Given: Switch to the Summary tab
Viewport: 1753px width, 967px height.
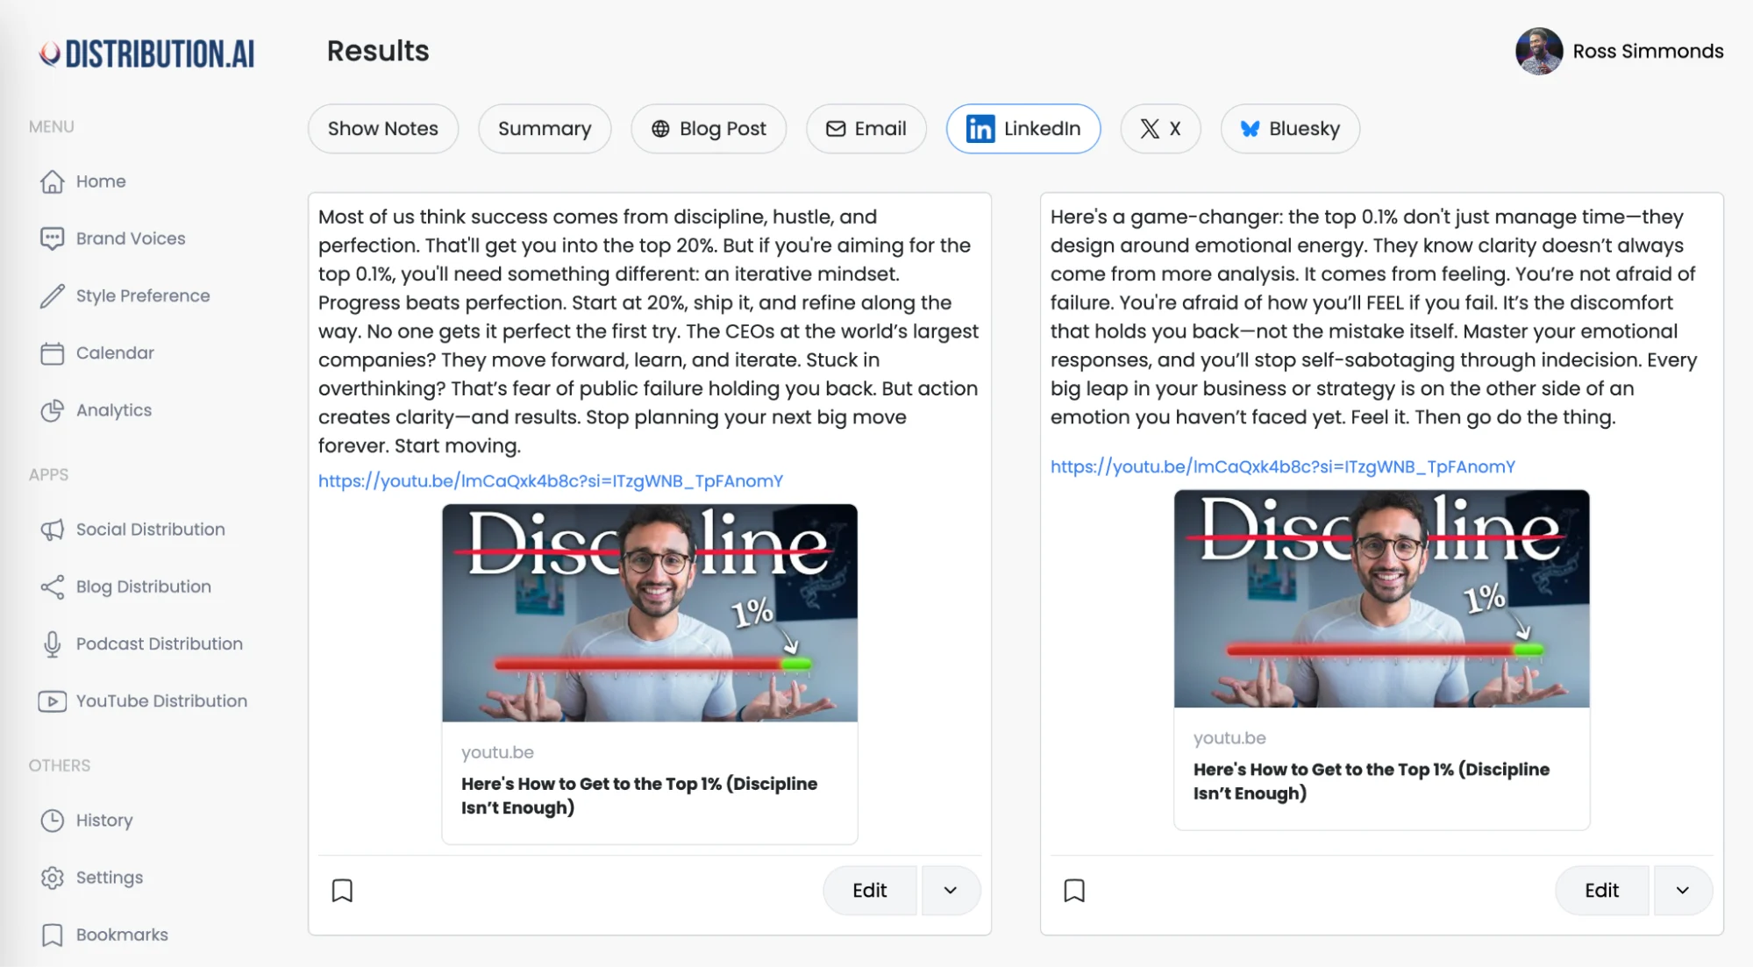Looking at the screenshot, I should click(545, 129).
